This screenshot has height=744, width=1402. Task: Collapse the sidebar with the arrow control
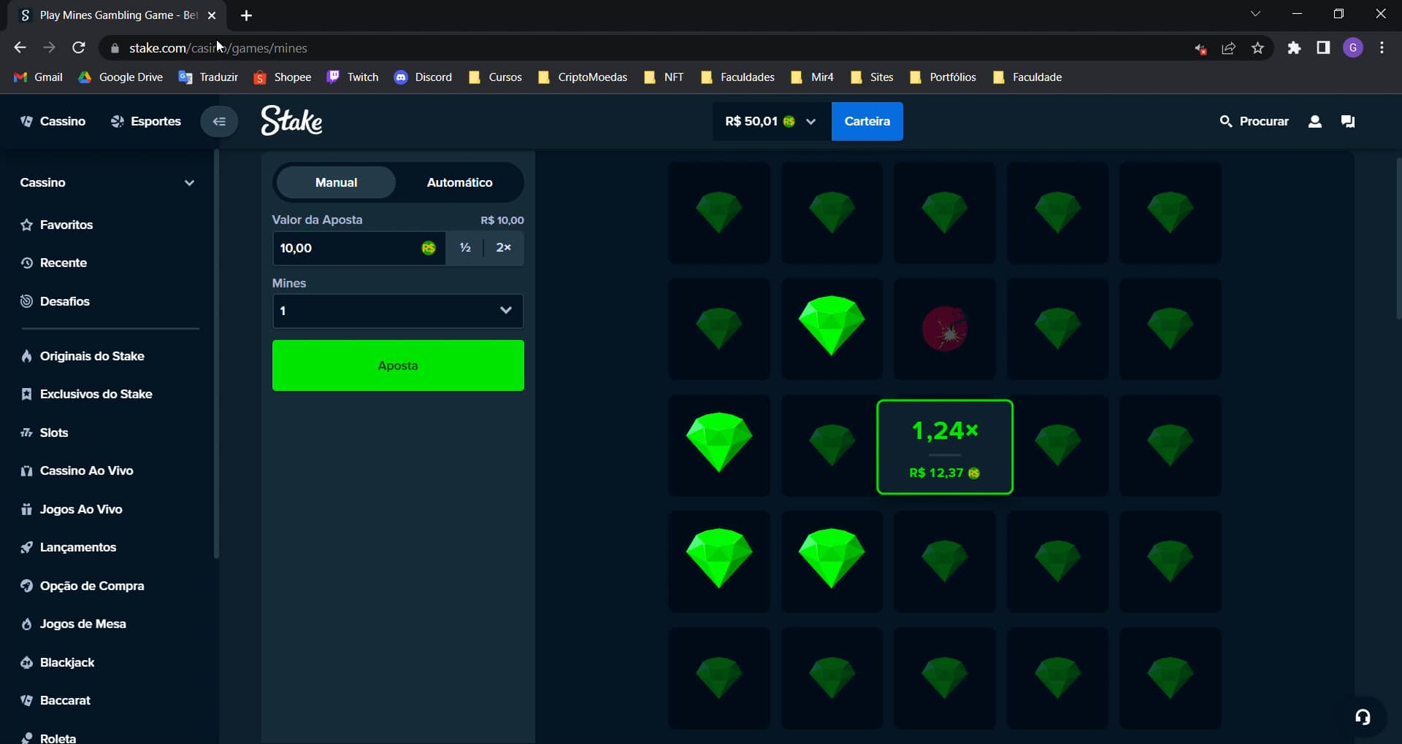[x=218, y=121]
